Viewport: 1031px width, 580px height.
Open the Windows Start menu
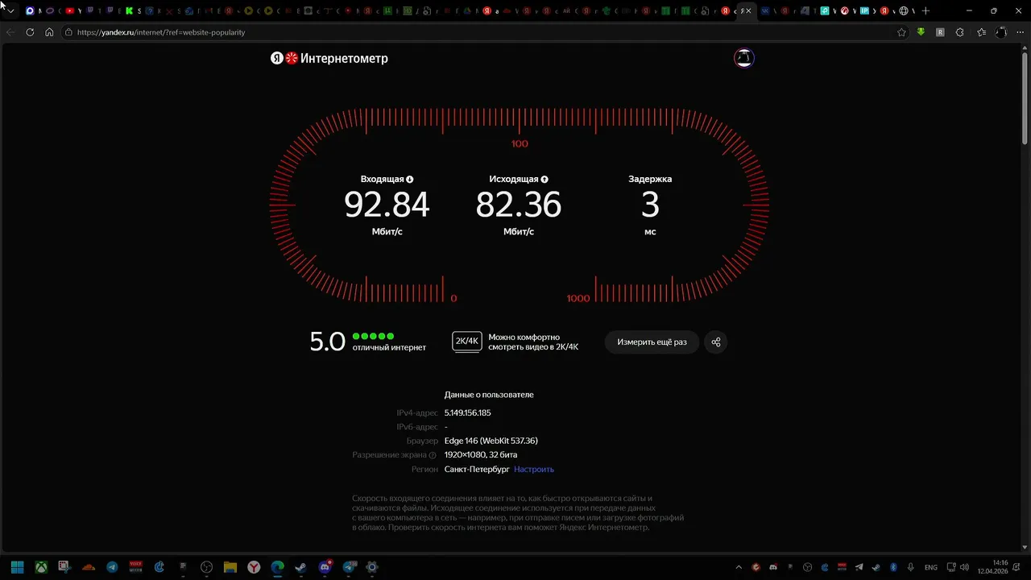pyautogui.click(x=17, y=567)
